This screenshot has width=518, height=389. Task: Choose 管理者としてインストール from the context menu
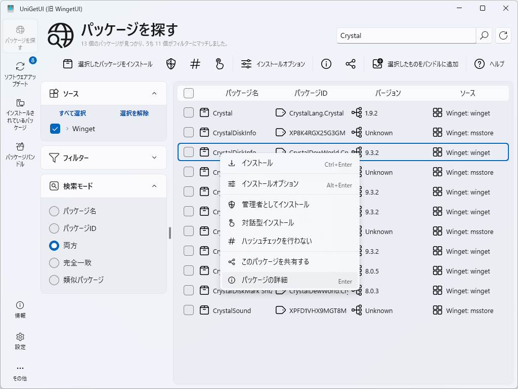coord(276,204)
